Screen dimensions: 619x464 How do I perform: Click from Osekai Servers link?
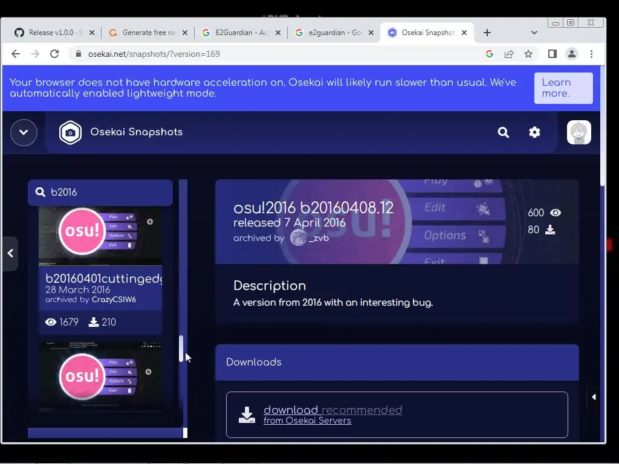pos(307,420)
